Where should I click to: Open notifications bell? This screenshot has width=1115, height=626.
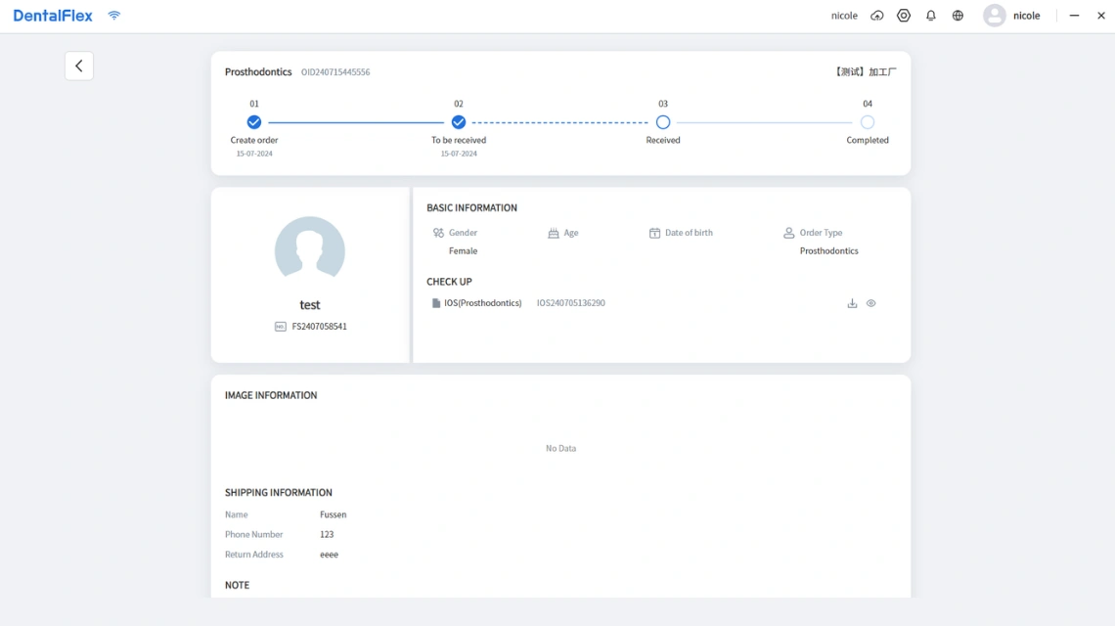931,16
